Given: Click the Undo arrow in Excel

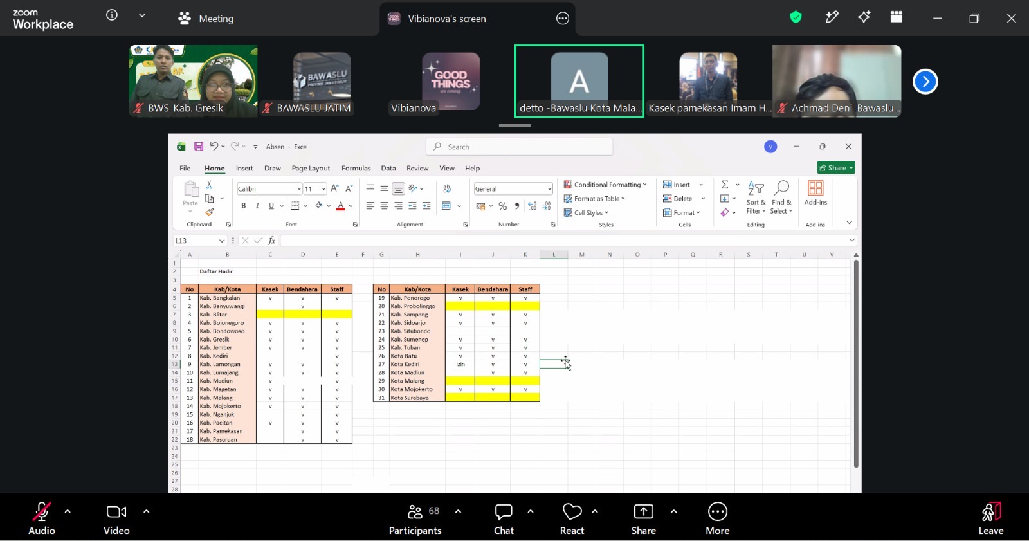Looking at the screenshot, I should click(214, 147).
